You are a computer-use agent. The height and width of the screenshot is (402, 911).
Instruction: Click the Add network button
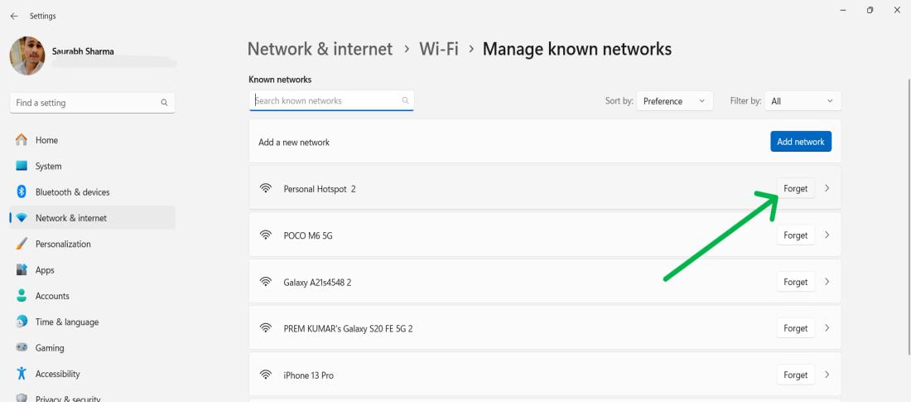pyautogui.click(x=800, y=142)
